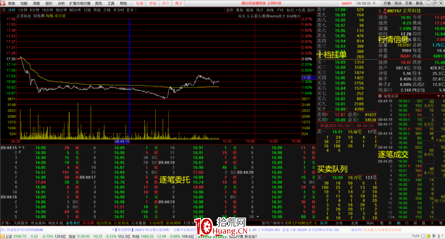The image size is (445, 239).
Task: Toggle the 均线 indicator label
Action: (x=49, y=16)
